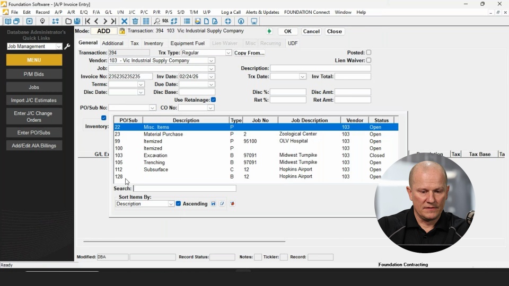Click the padlock icon beside ADD mode
Viewport: 509px width, 286px height.
click(x=122, y=31)
